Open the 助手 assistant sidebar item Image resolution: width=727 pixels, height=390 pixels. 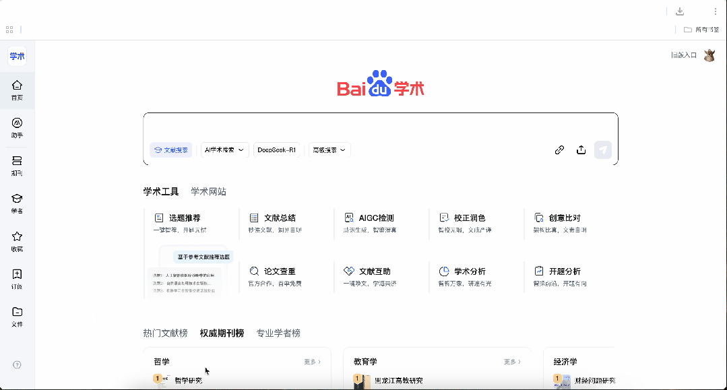click(x=17, y=128)
